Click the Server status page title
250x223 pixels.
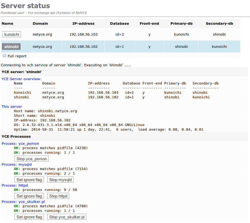[x=26, y=6]
